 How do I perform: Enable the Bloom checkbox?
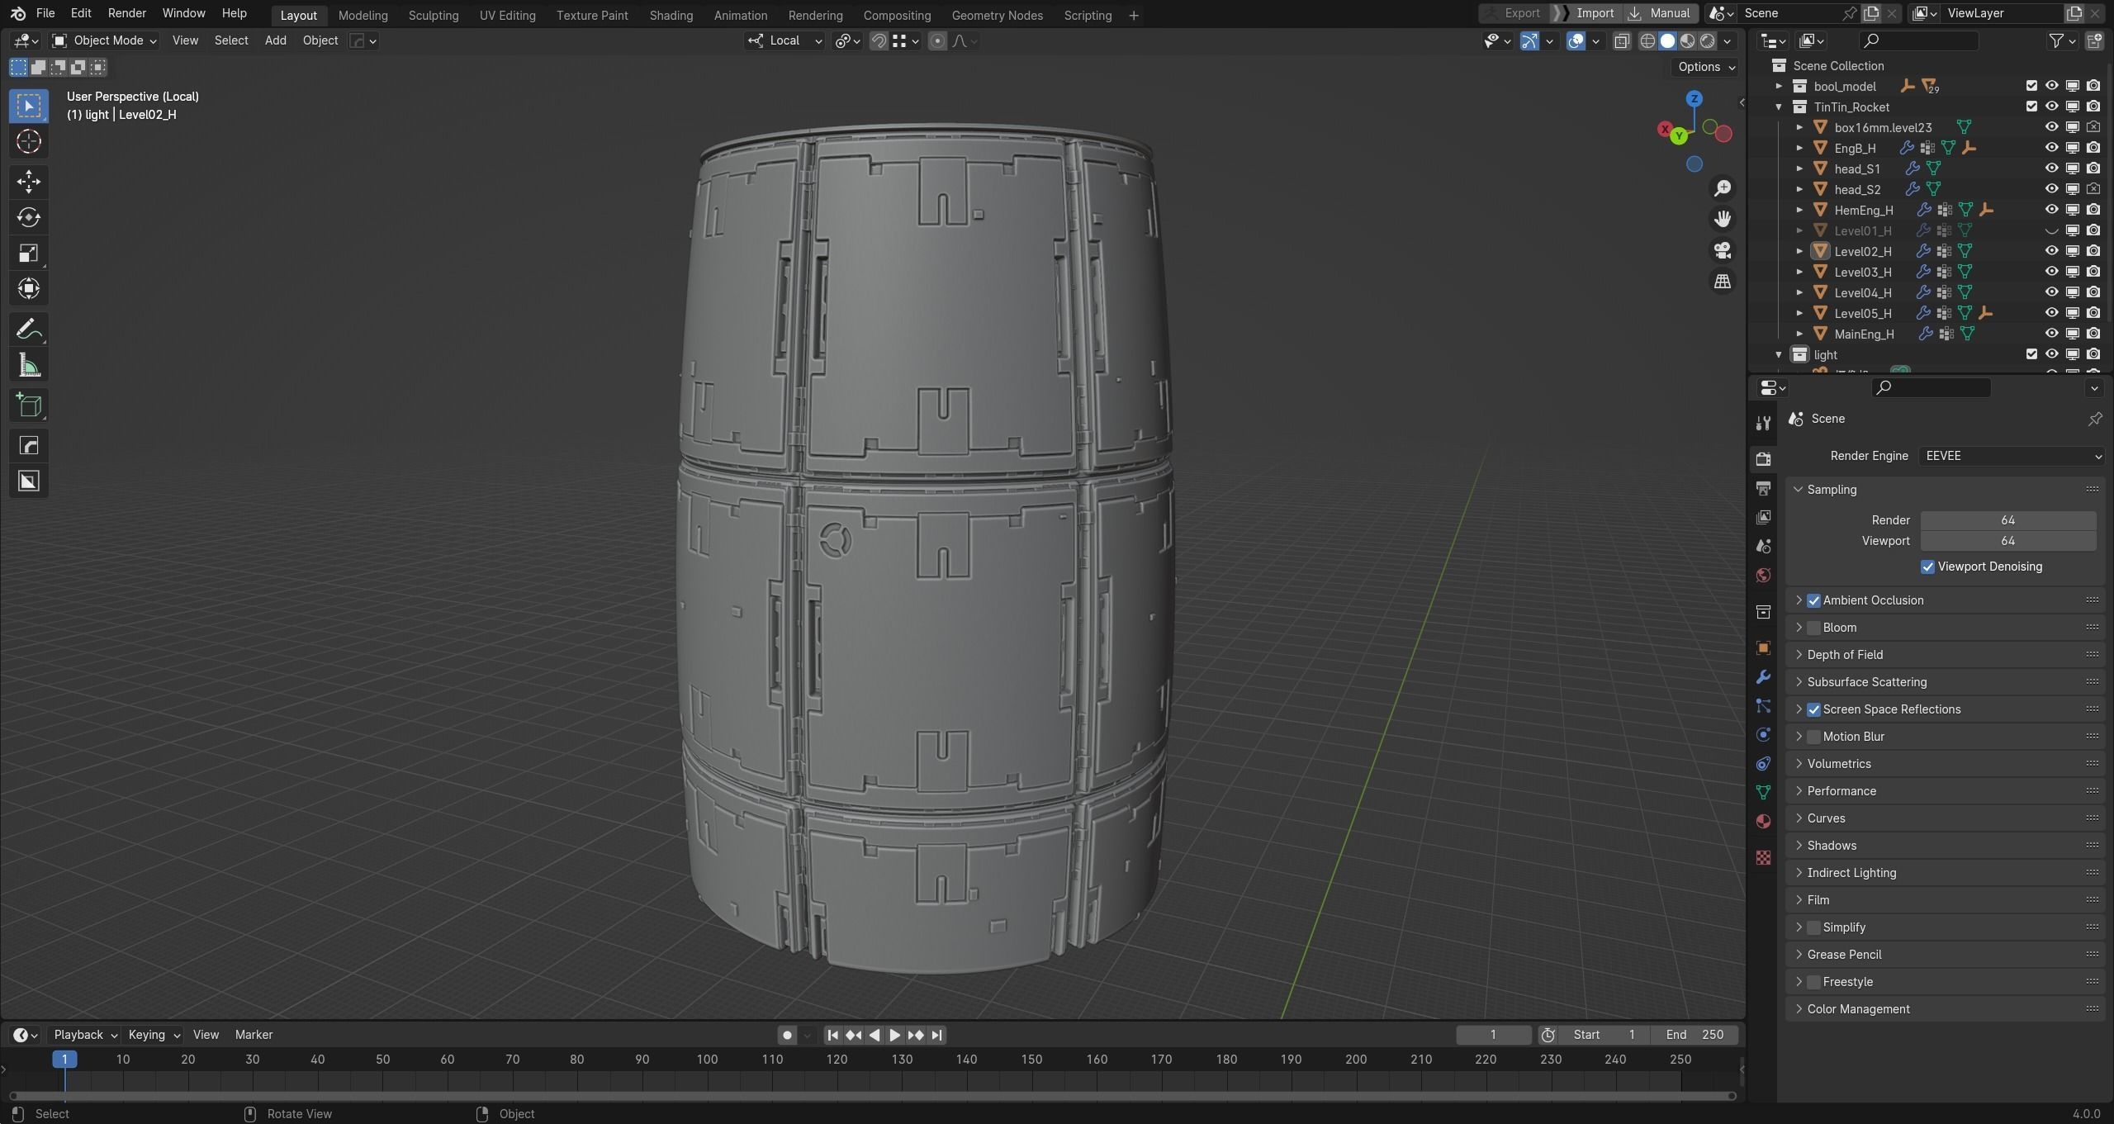tap(1813, 628)
